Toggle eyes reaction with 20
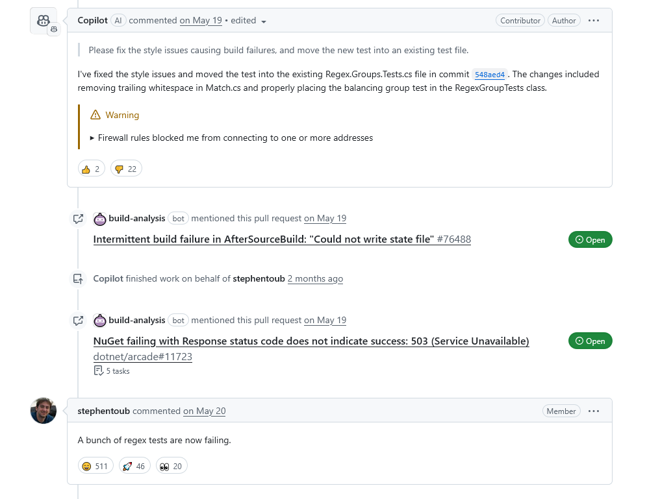The width and height of the screenshot is (647, 499). (x=171, y=466)
